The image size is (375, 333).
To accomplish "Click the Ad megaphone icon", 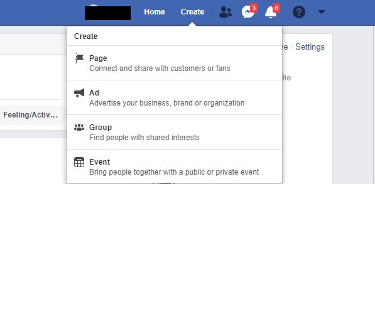I will pyautogui.click(x=79, y=93).
